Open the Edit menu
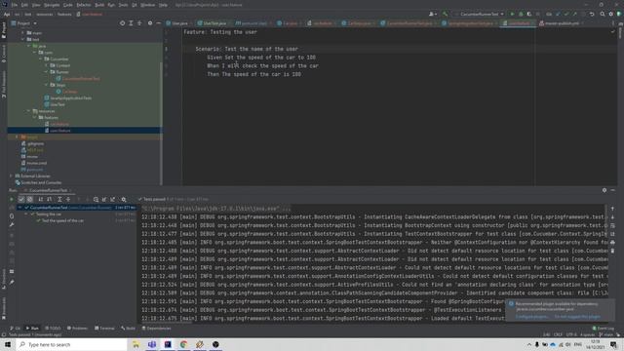Image resolution: width=624 pixels, height=351 pixels. point(24,5)
